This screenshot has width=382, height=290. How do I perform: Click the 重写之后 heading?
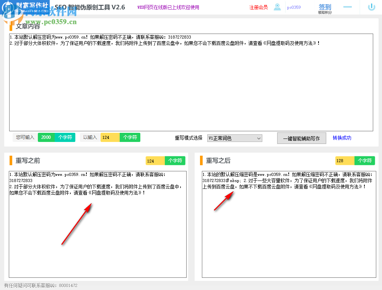pyautogui.click(x=218, y=160)
